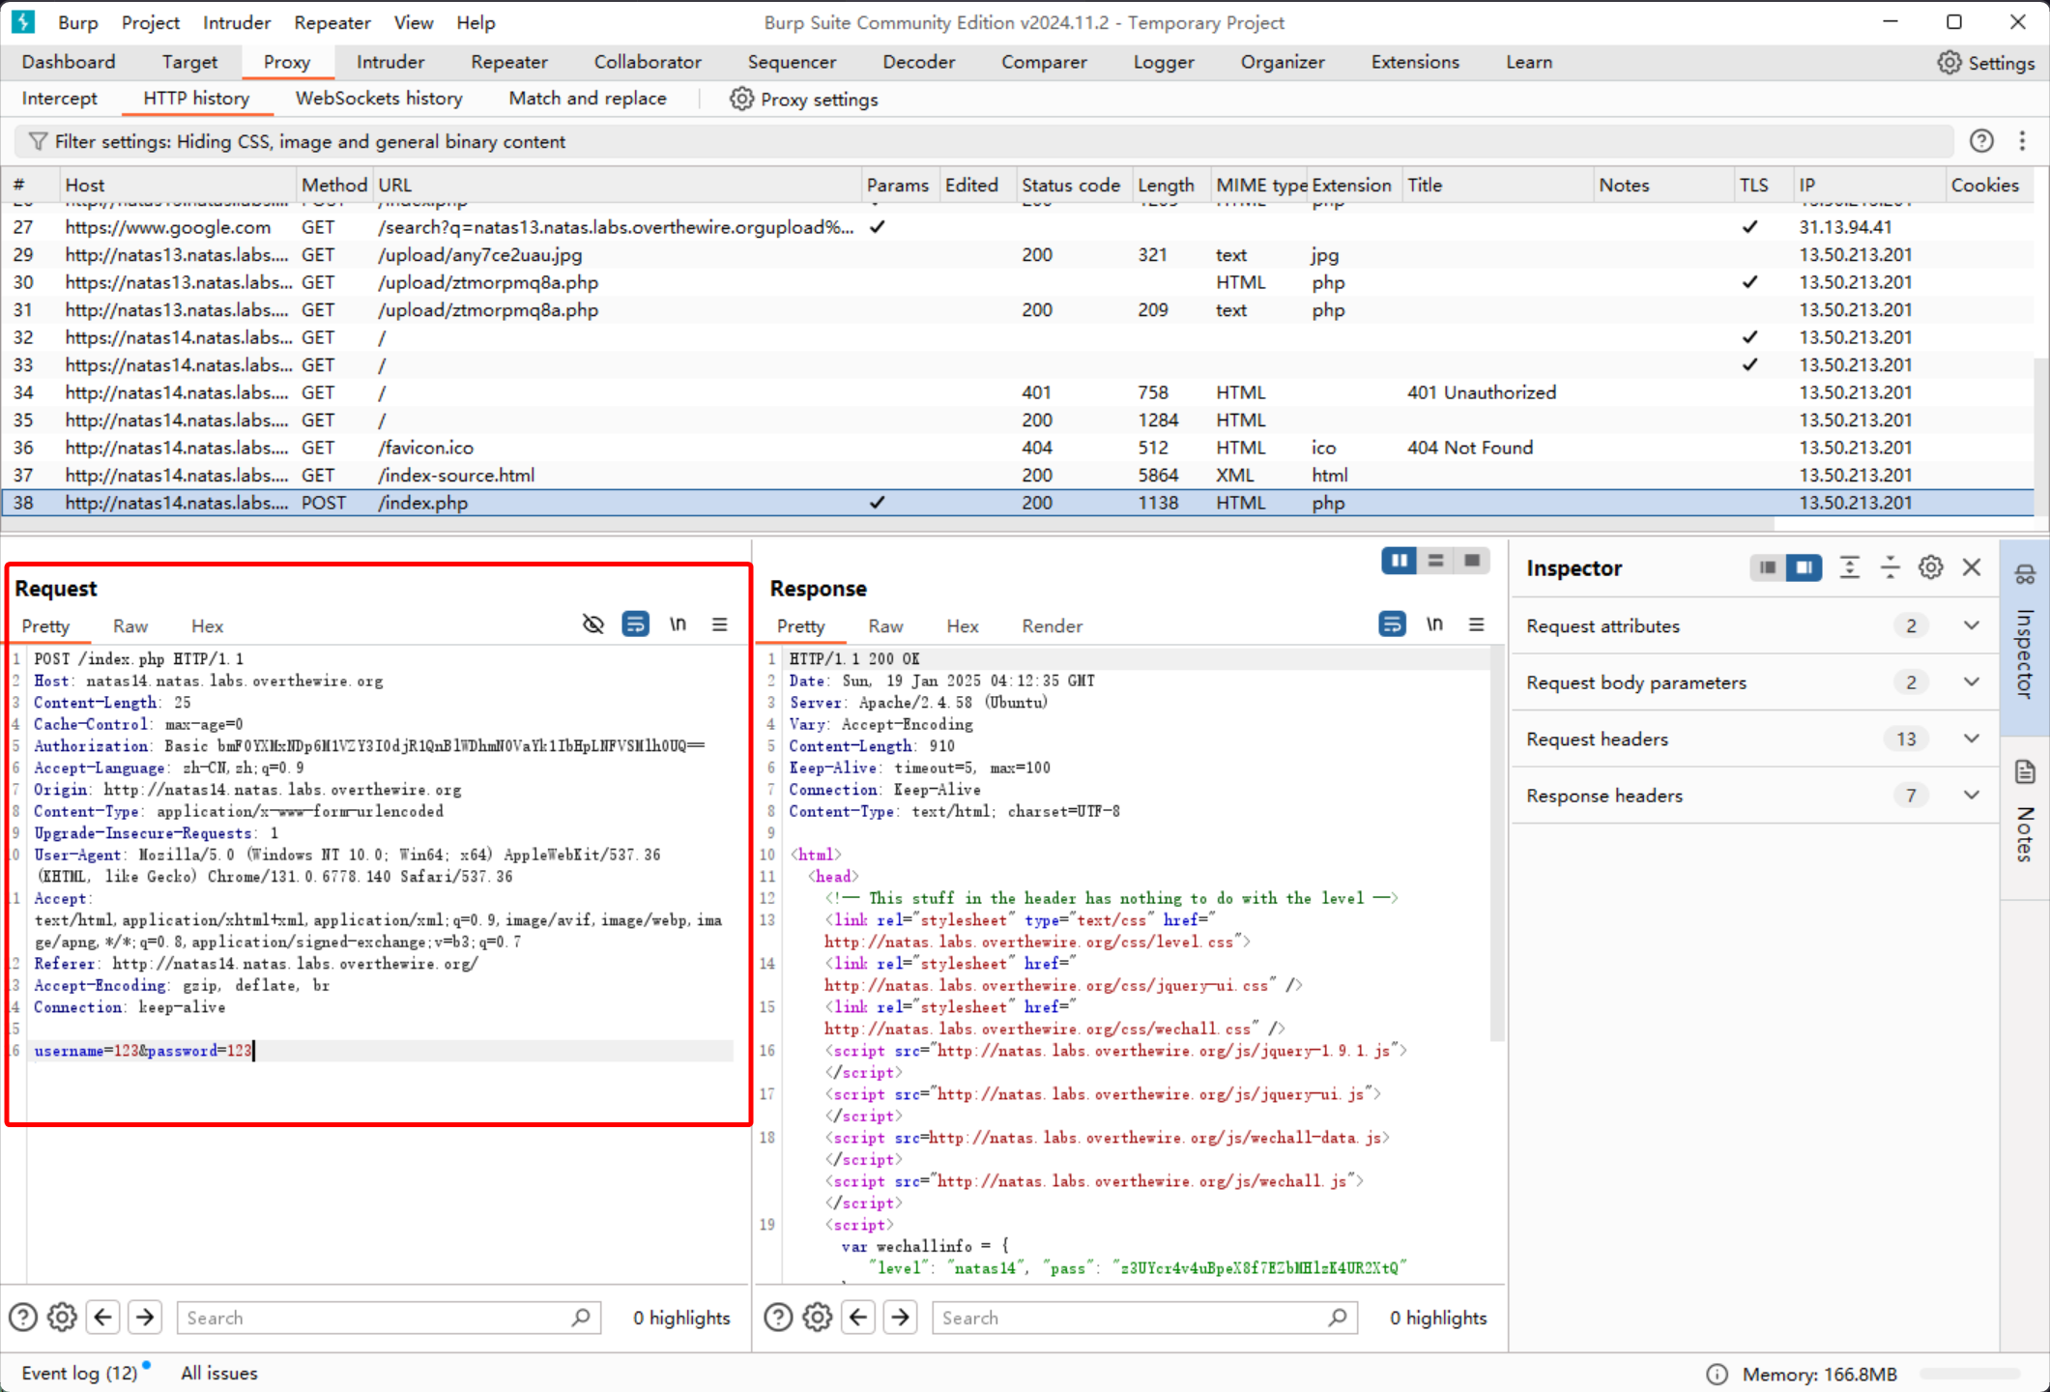
Task: Select stacked horizontal layout icon
Action: pos(1435,561)
